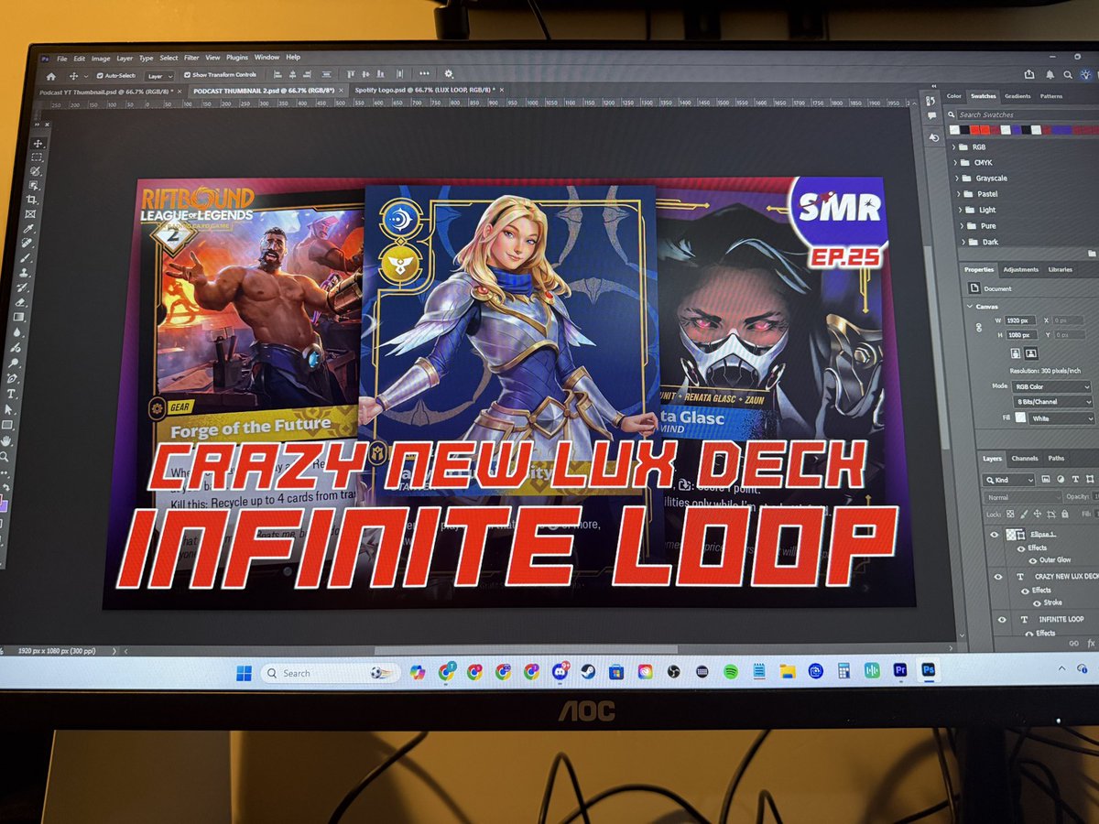Expand the Grayscale swatch group
The height and width of the screenshot is (824, 1099).
pos(957,178)
